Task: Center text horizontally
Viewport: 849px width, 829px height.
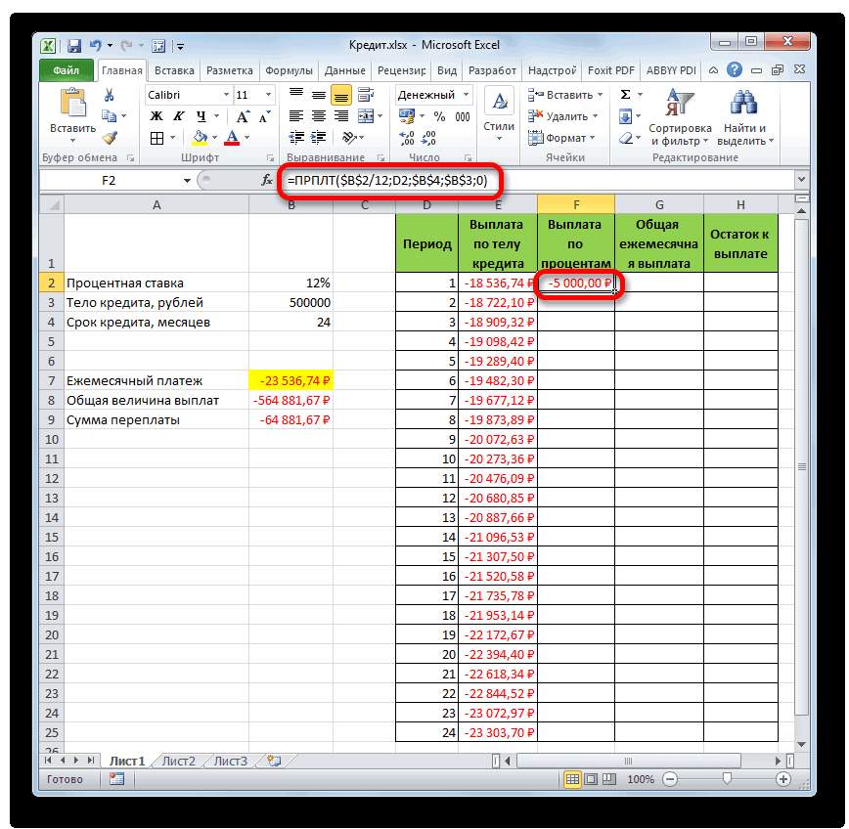Action: click(319, 115)
